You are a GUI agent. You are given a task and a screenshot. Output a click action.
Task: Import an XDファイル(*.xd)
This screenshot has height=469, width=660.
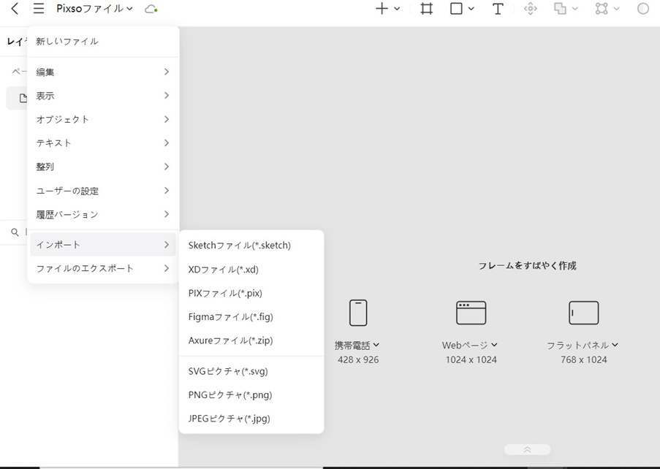251,270
